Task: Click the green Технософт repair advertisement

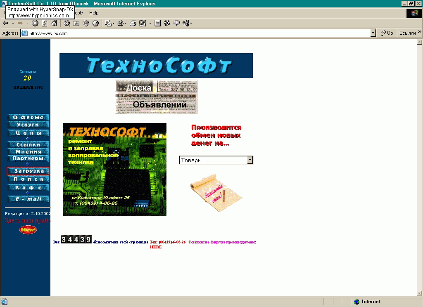Action: (x=115, y=169)
